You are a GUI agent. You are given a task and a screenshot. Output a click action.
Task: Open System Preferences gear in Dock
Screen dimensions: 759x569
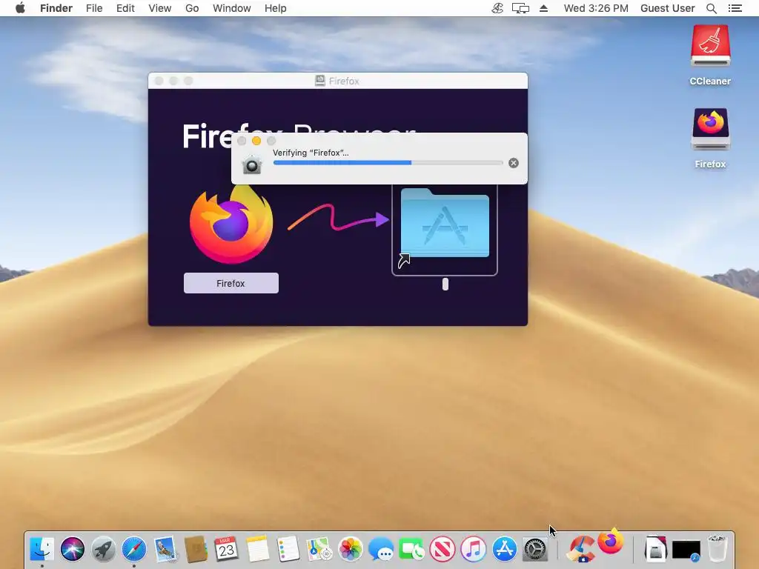(535, 549)
